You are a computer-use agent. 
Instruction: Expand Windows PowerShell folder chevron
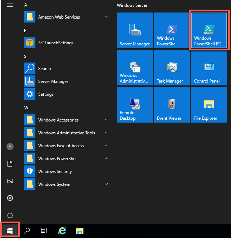point(106,158)
